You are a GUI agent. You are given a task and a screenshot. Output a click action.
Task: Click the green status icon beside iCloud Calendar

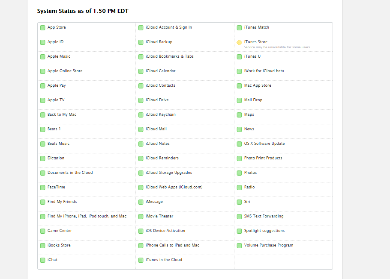click(141, 71)
